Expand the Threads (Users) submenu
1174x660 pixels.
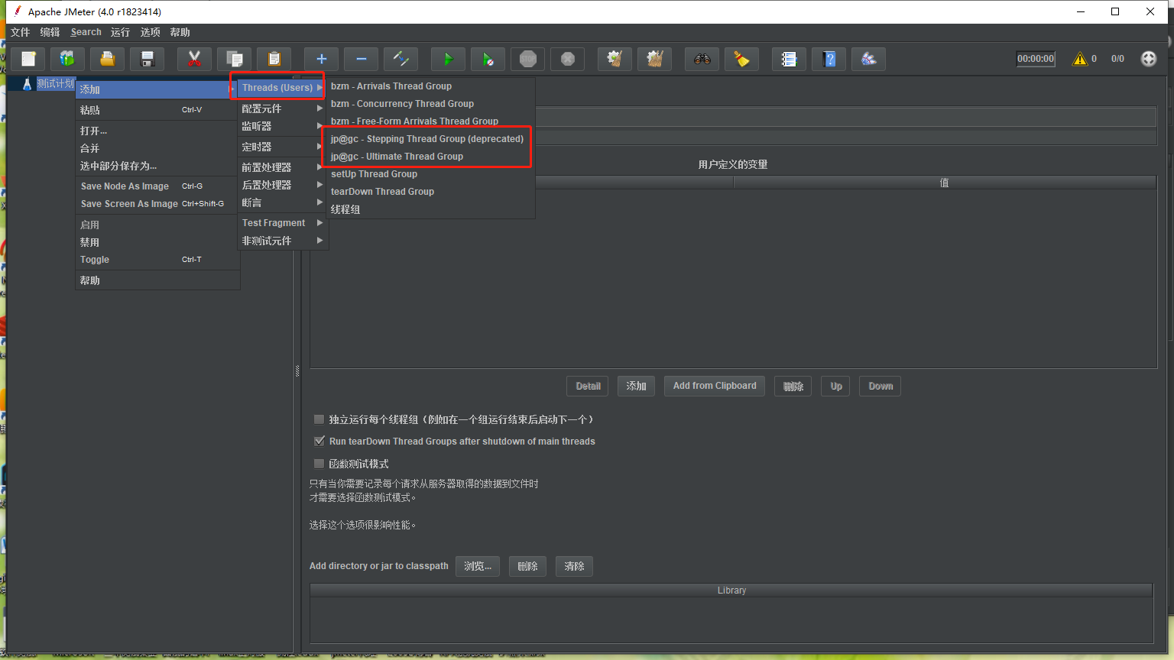click(x=282, y=88)
